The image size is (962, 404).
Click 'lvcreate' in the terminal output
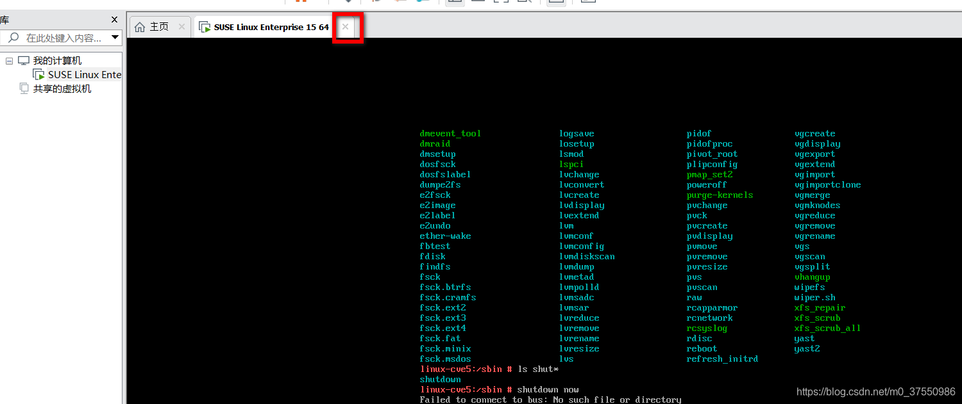pyautogui.click(x=579, y=195)
